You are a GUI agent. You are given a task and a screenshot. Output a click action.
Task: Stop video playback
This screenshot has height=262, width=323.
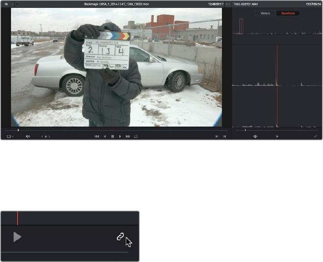click(x=113, y=137)
